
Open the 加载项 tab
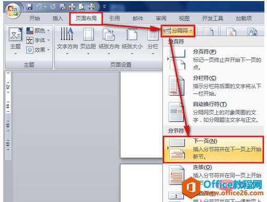coord(243,18)
